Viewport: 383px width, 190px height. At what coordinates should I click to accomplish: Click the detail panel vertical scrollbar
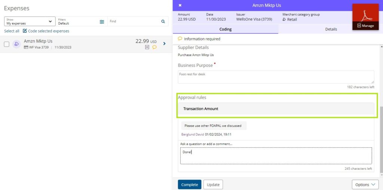click(x=381, y=138)
